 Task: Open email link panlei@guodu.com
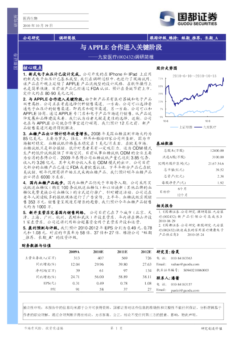coord(185,290)
